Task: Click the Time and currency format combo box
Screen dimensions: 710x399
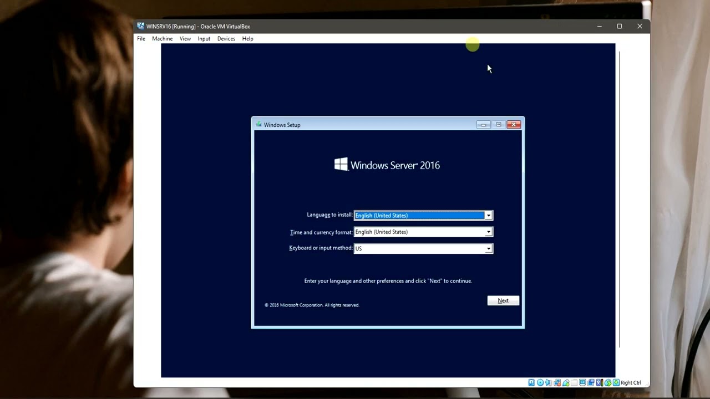Action: [x=423, y=232]
